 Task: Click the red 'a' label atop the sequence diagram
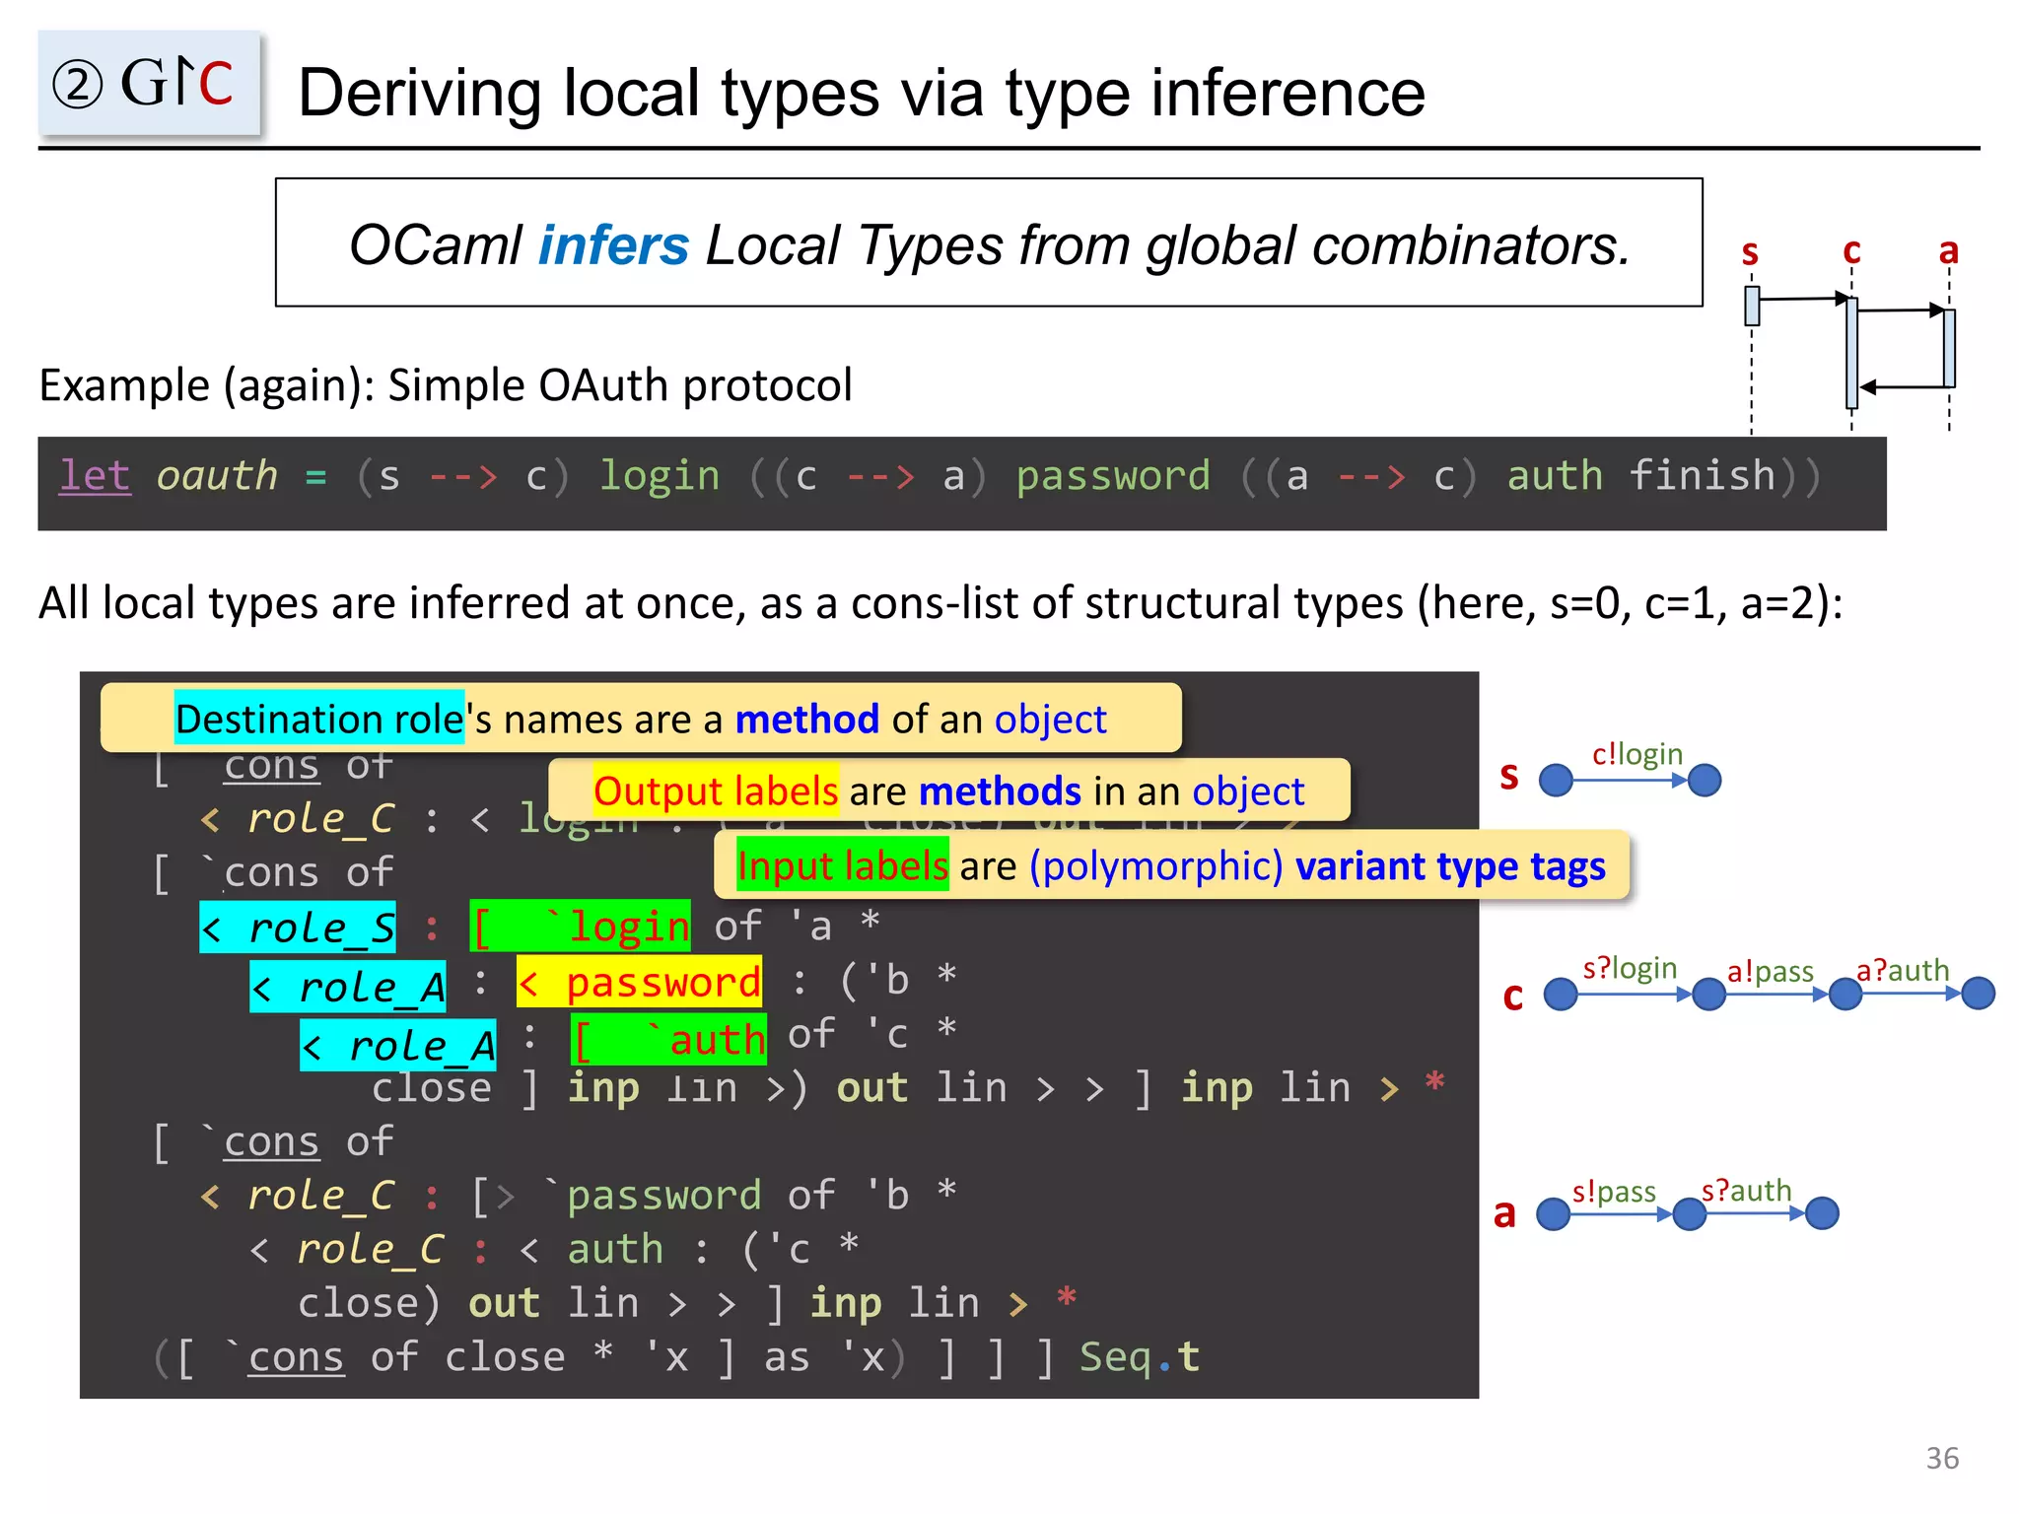1948,250
